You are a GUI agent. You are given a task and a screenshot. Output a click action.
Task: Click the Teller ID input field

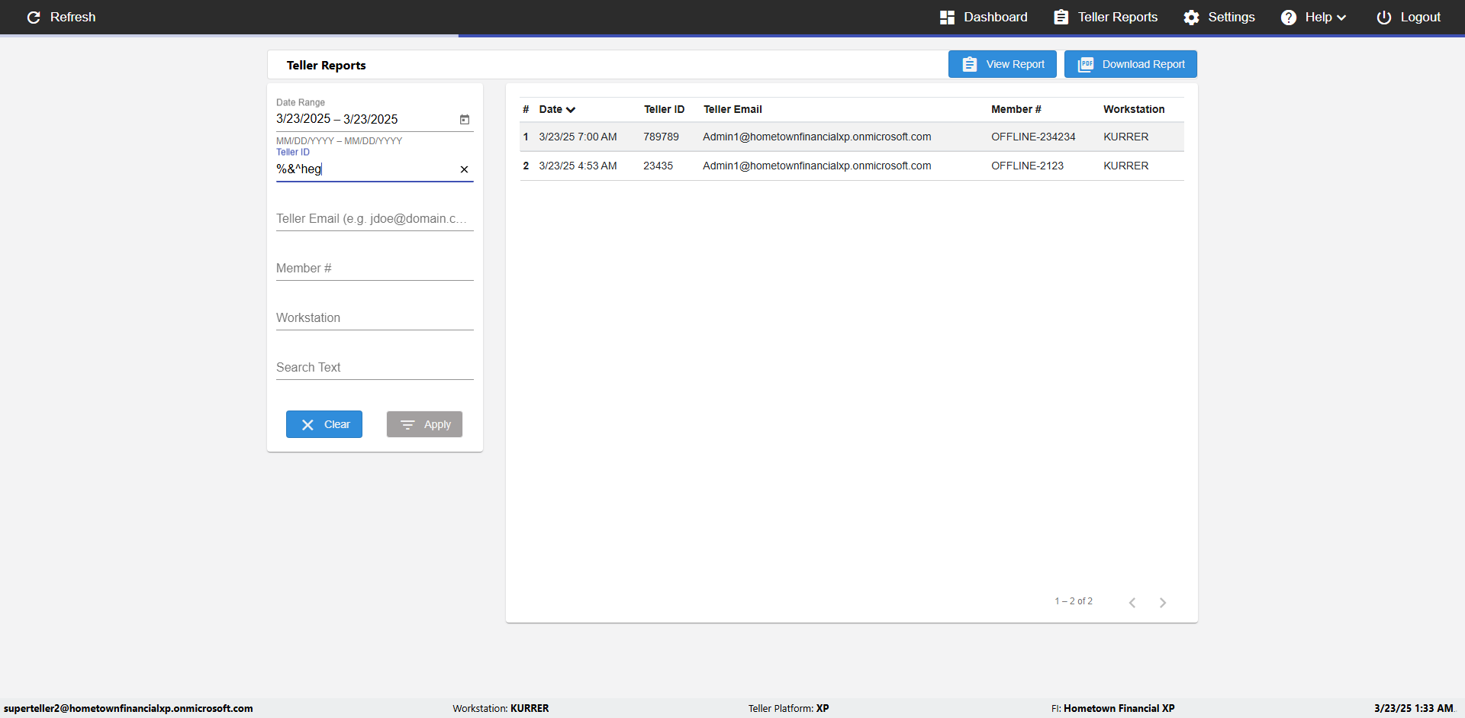(365, 169)
